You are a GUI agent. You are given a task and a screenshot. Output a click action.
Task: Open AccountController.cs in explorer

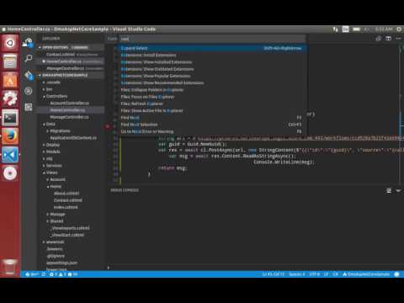tap(70, 104)
